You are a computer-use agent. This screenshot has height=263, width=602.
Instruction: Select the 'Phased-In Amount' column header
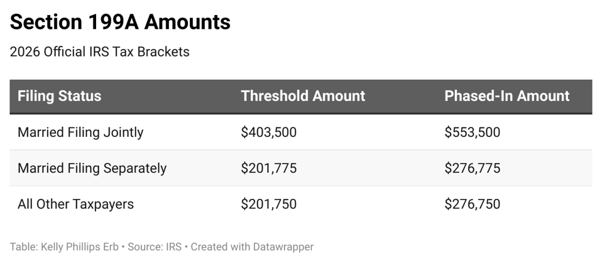506,96
